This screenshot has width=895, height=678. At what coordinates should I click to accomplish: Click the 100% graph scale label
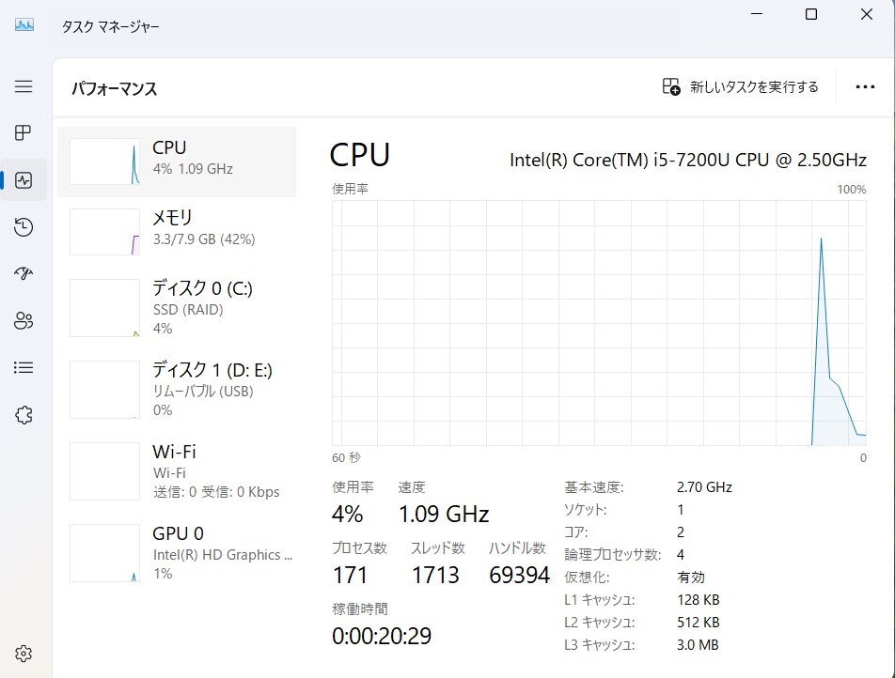point(852,190)
